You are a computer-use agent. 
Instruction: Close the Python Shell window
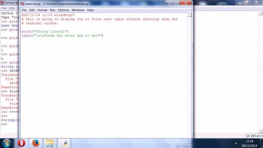click(x=256, y=2)
